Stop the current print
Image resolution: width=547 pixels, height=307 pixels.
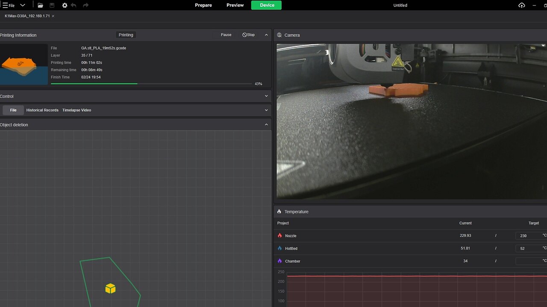248,35
